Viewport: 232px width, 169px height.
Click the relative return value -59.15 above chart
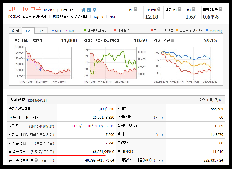(x=209, y=41)
